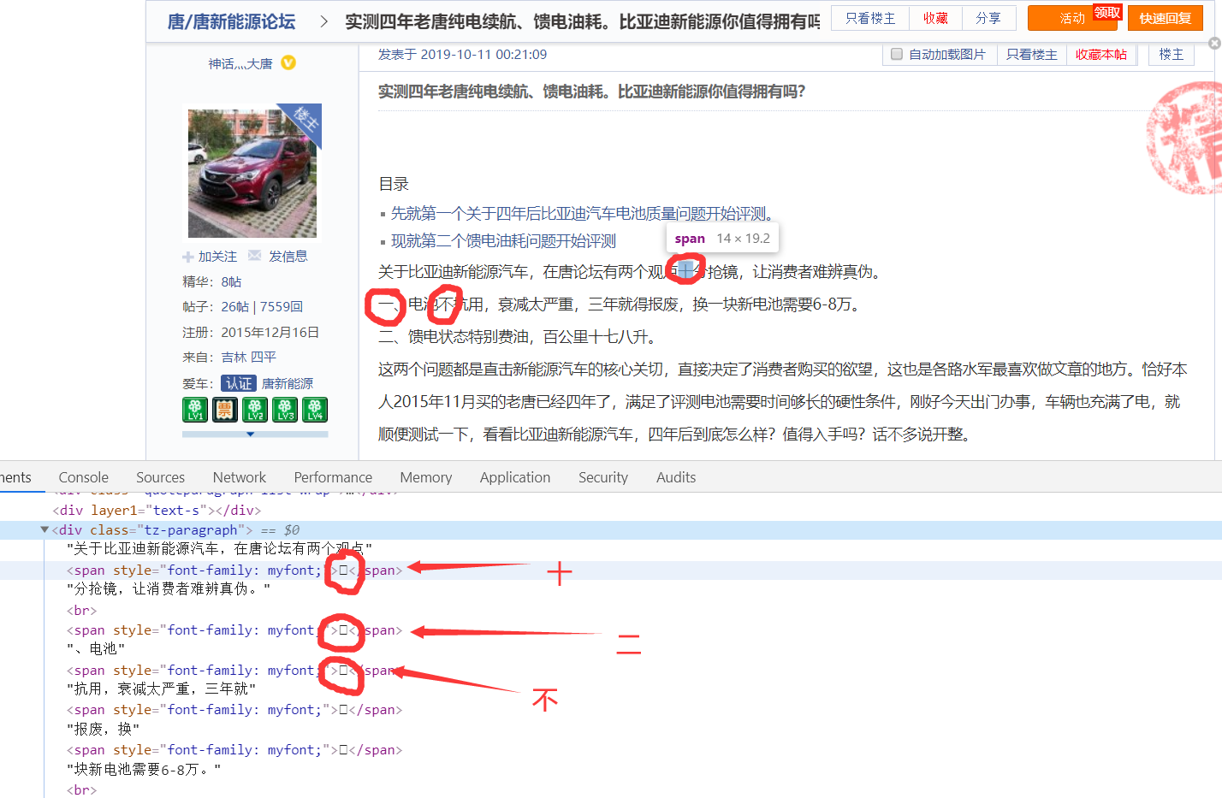
Task: Click the LV2 green medal badge
Action: click(x=255, y=410)
